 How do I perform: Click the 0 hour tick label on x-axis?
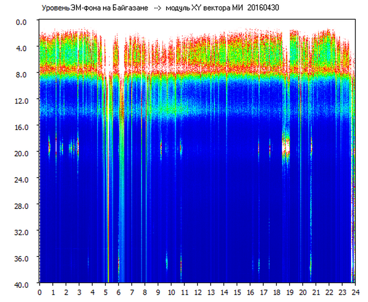click(40, 292)
